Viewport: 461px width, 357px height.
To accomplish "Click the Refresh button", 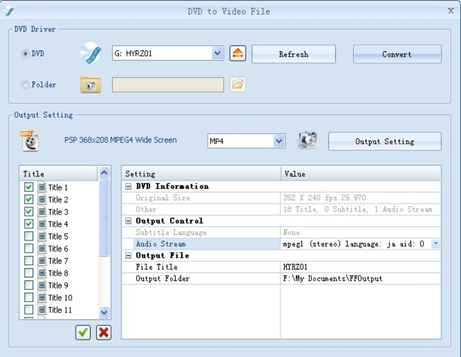I will (x=293, y=54).
